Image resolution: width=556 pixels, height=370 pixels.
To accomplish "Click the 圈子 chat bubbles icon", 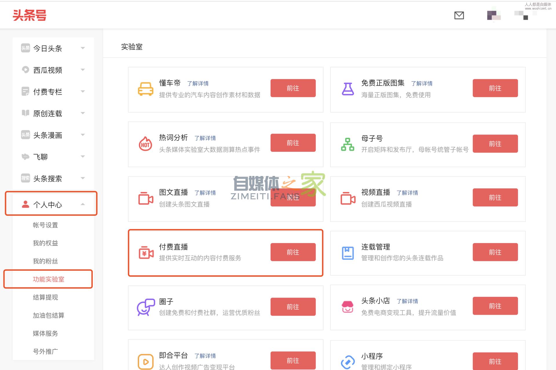I will point(146,307).
